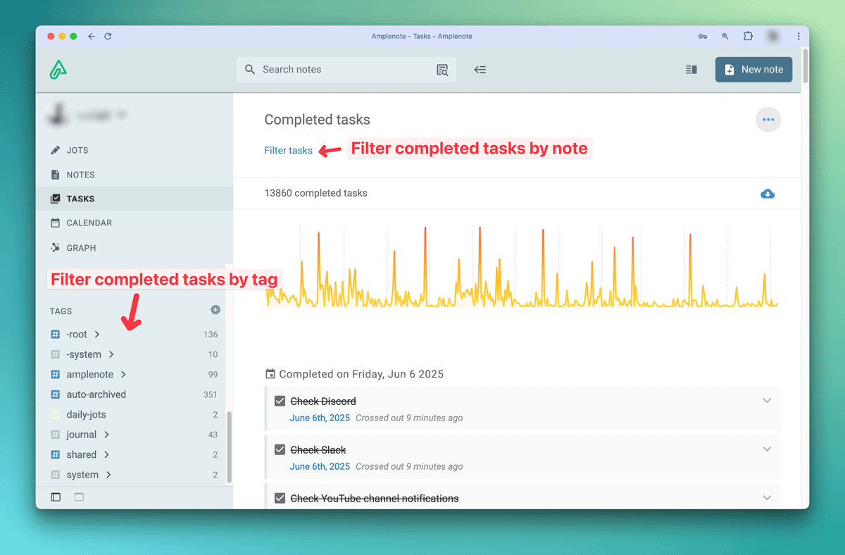Screen dimensions: 845x555
Task: Expand the -root tag chevron
Action: point(97,335)
